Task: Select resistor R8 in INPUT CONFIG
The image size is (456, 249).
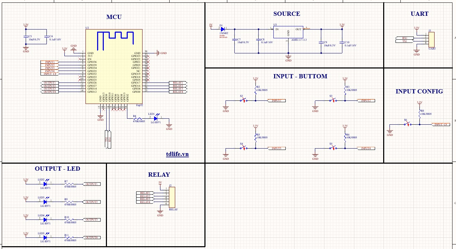Action: click(419, 114)
